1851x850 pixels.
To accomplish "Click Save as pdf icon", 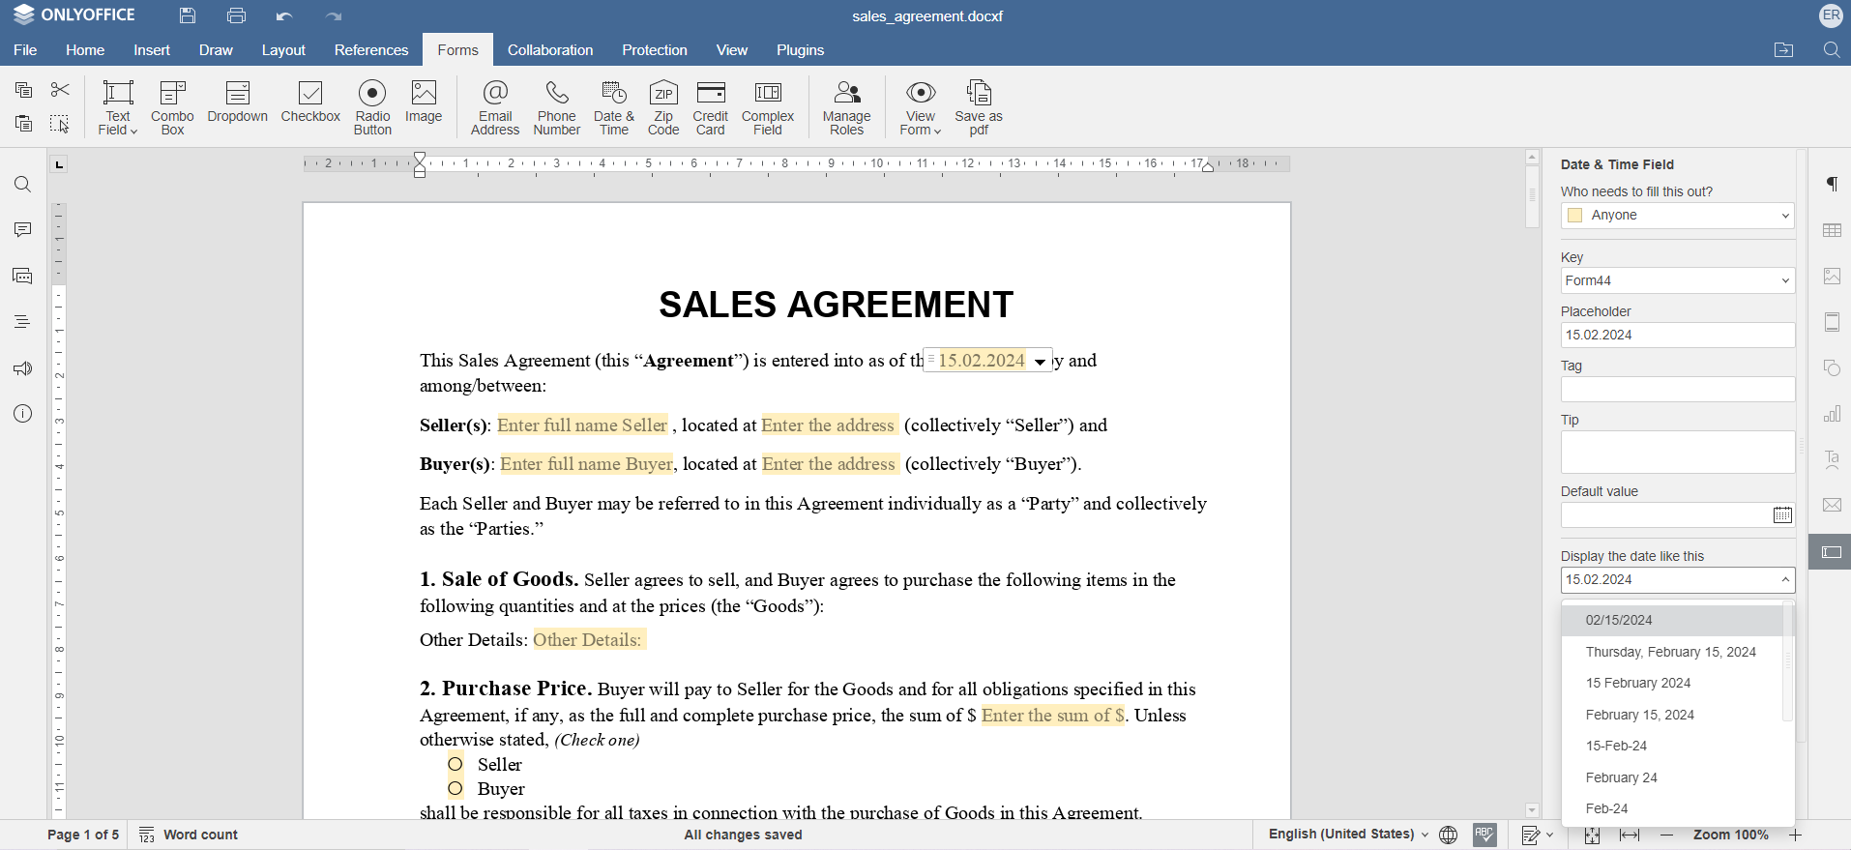I will pyautogui.click(x=978, y=106).
